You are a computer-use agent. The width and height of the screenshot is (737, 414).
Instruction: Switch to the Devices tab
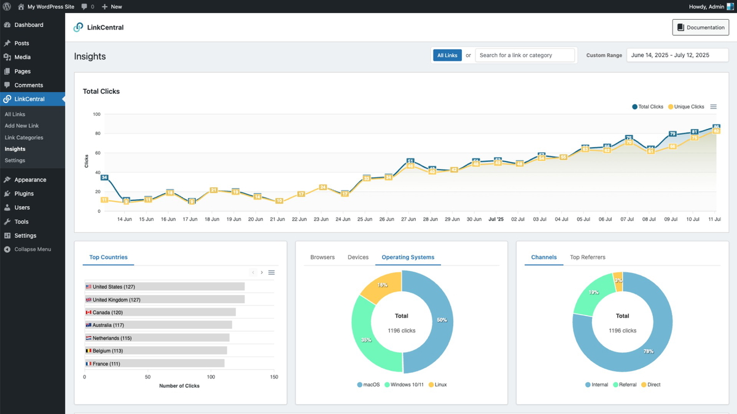tap(358, 257)
